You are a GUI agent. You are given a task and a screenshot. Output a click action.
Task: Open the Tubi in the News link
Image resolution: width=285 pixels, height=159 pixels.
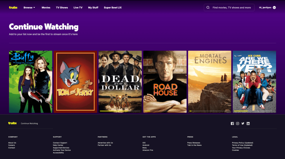pyautogui.click(x=194, y=145)
